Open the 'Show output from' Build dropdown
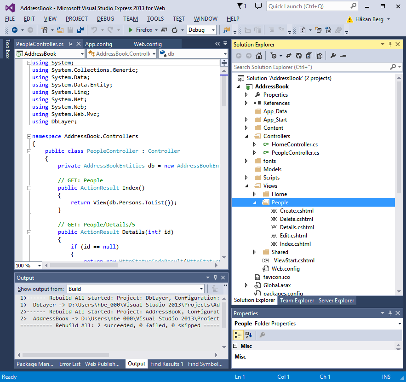This screenshot has width=406, height=382. [x=136, y=289]
